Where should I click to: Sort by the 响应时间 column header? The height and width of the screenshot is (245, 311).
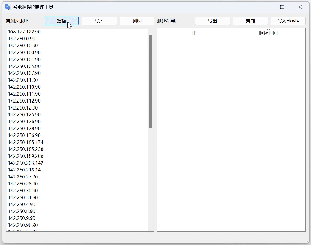(268, 33)
